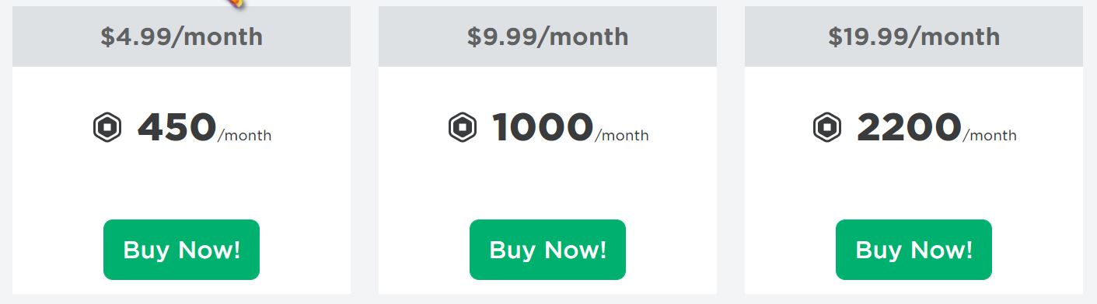This screenshot has width=1097, height=304.
Task: Click the 450 Robux amount
Action: click(176, 127)
